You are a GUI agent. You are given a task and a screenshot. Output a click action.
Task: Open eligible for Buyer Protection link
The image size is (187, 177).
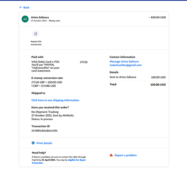pos(59,161)
